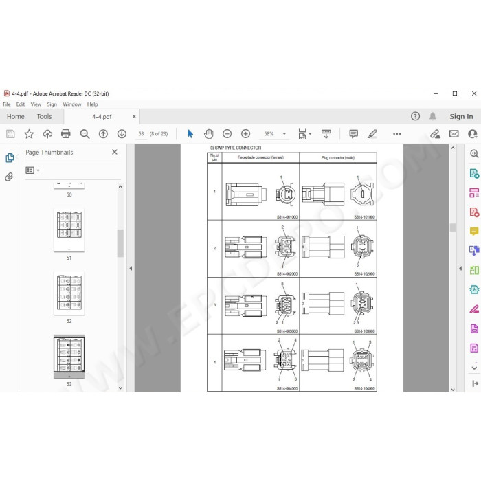This screenshot has height=481, width=481.
Task: Click the "(8 of 23)" page indicator
Action: click(x=159, y=134)
